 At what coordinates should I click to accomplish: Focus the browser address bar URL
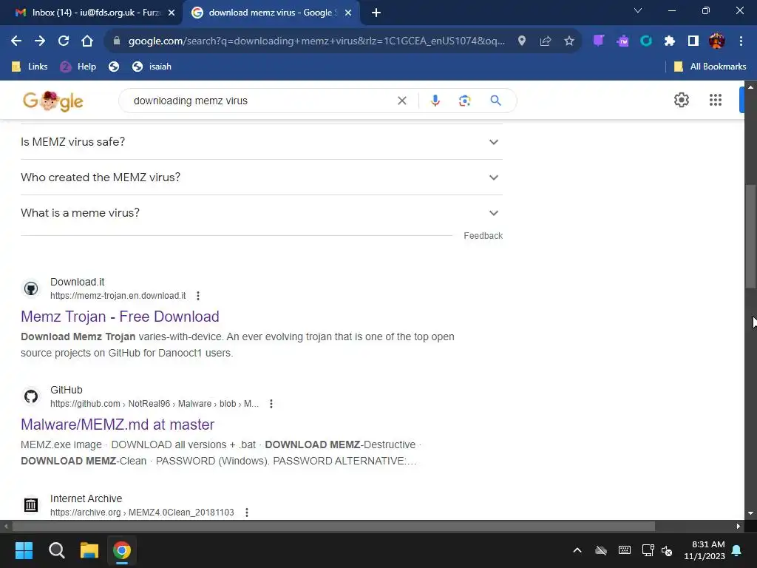click(316, 41)
